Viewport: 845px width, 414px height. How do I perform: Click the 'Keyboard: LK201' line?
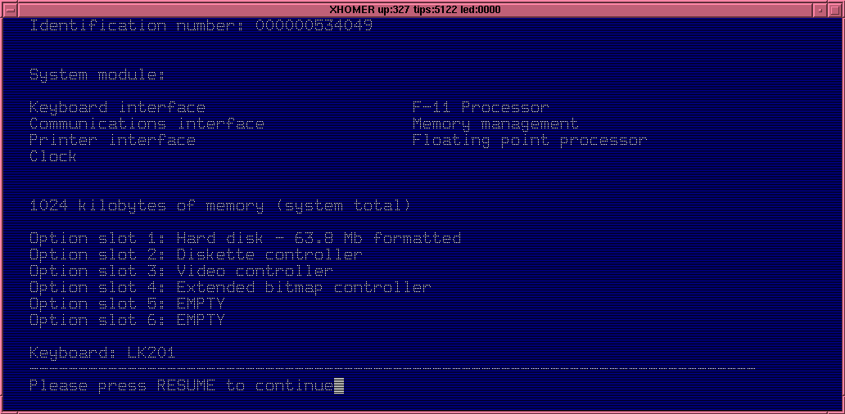[x=102, y=353]
